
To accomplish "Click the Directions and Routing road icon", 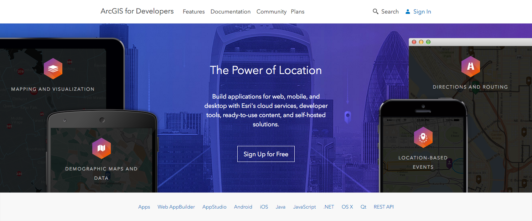I will tap(471, 66).
